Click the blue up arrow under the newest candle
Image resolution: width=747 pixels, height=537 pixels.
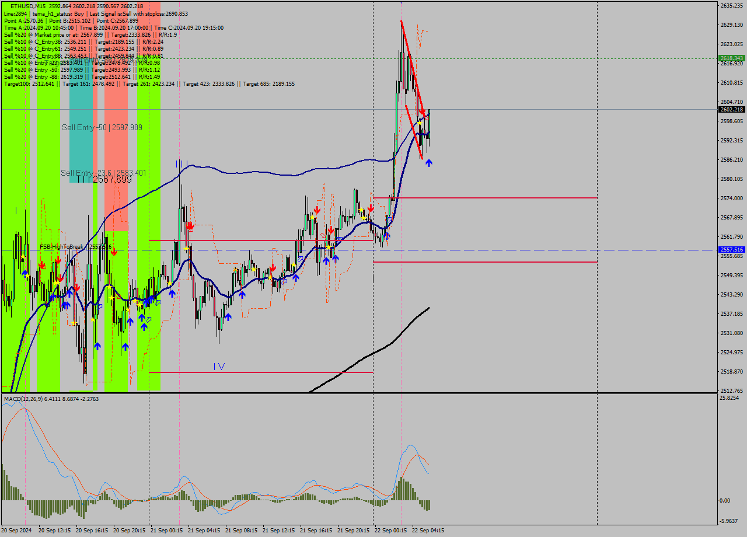pos(428,163)
